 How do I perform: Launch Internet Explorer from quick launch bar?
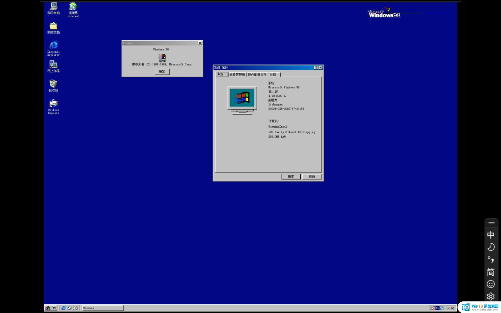pos(63,308)
